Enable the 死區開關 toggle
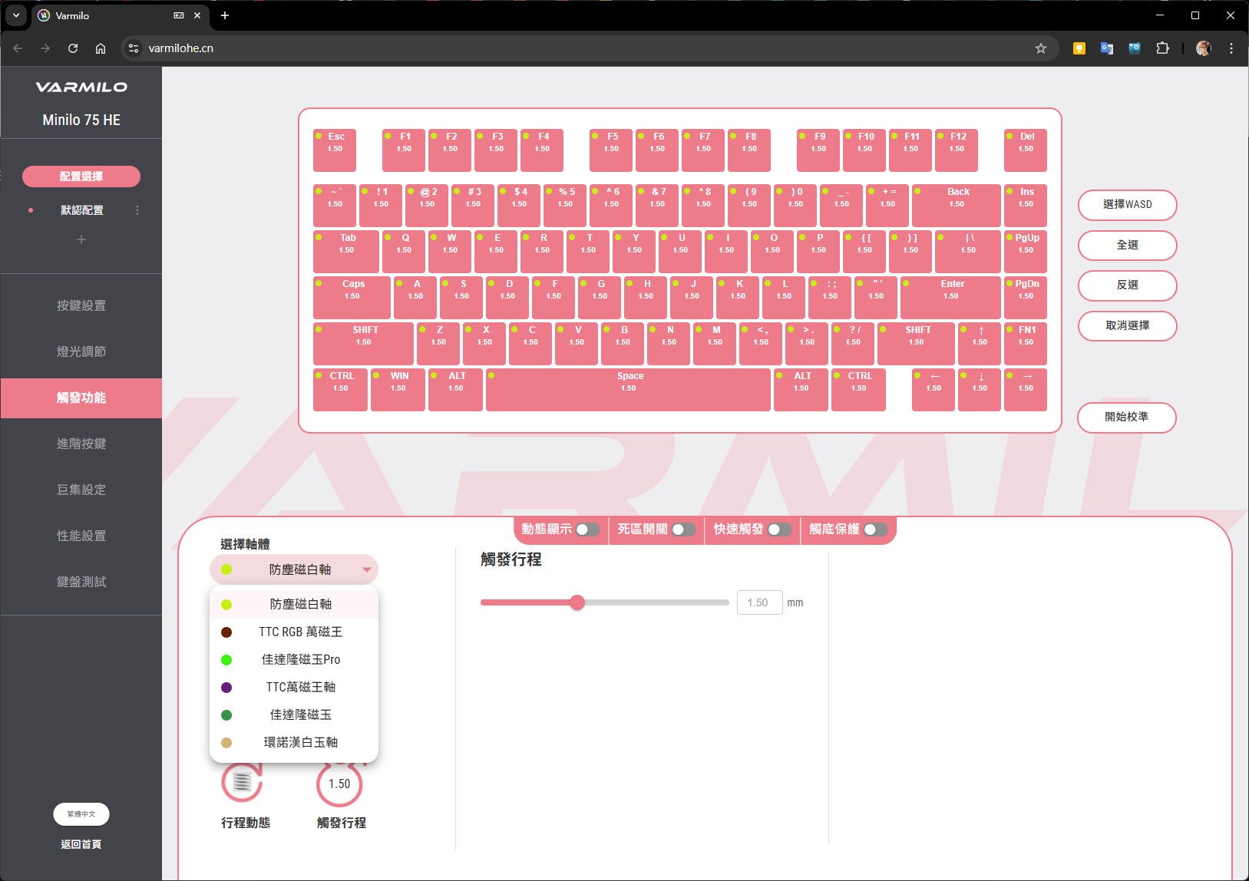This screenshot has height=881, width=1249. click(x=682, y=530)
